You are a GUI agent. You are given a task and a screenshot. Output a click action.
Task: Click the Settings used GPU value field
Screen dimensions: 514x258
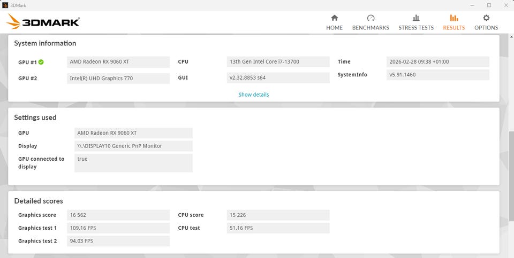point(133,133)
